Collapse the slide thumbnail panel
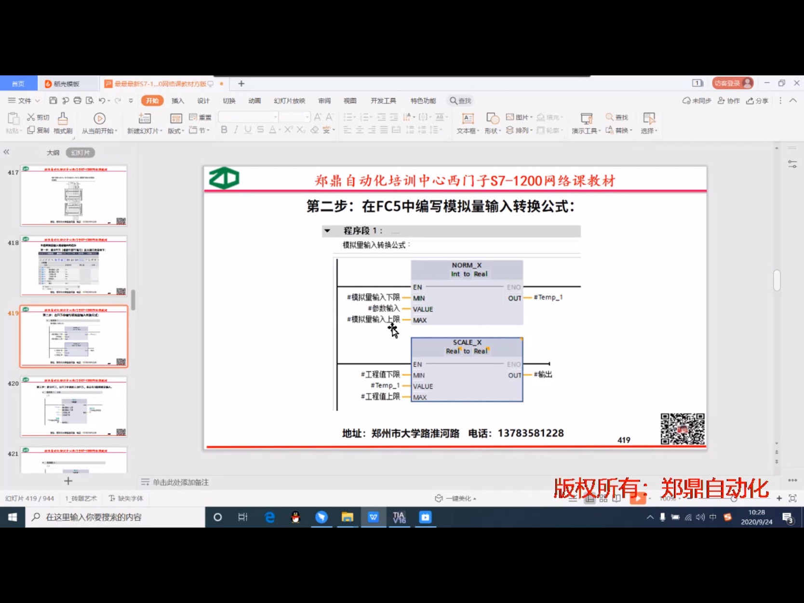 6,152
